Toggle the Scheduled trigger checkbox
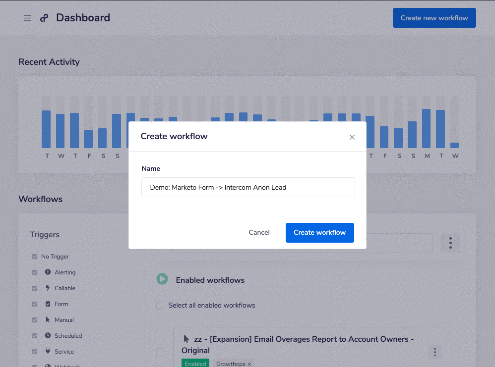Viewport: 495px width, 367px height. tap(35, 335)
